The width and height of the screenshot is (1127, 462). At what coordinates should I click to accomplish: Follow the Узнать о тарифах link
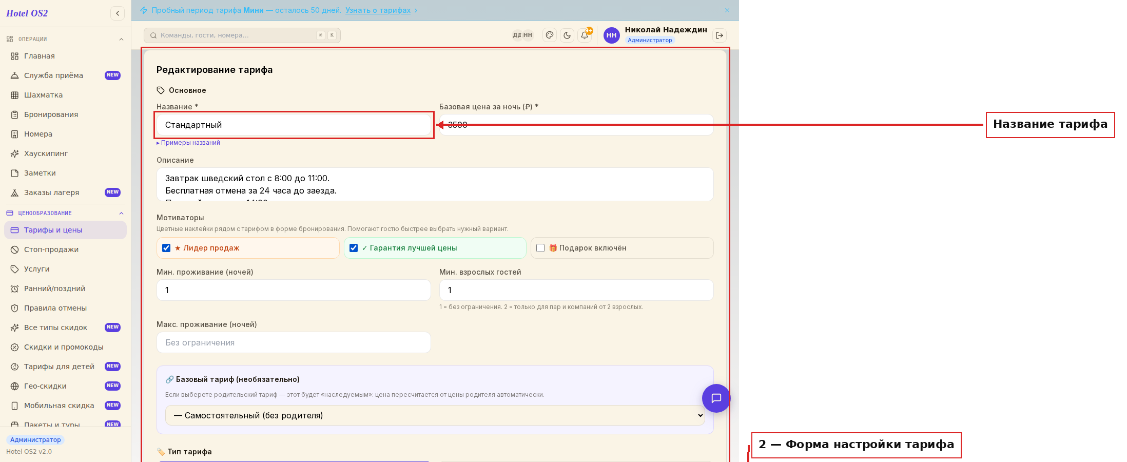378,10
